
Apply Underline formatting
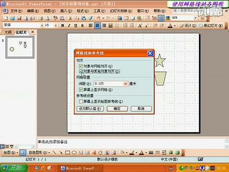point(76,26)
